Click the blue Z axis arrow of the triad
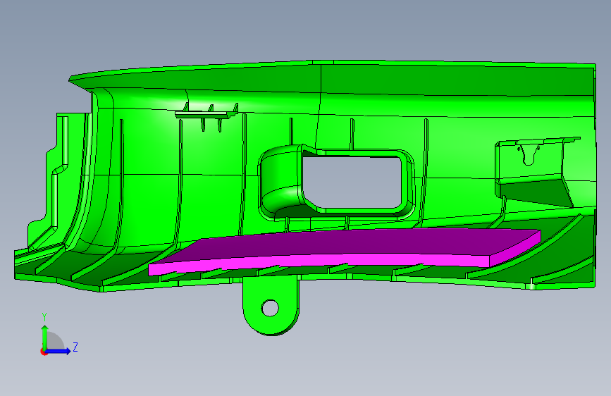Image resolution: width=611 pixels, height=396 pixels. click(x=58, y=351)
